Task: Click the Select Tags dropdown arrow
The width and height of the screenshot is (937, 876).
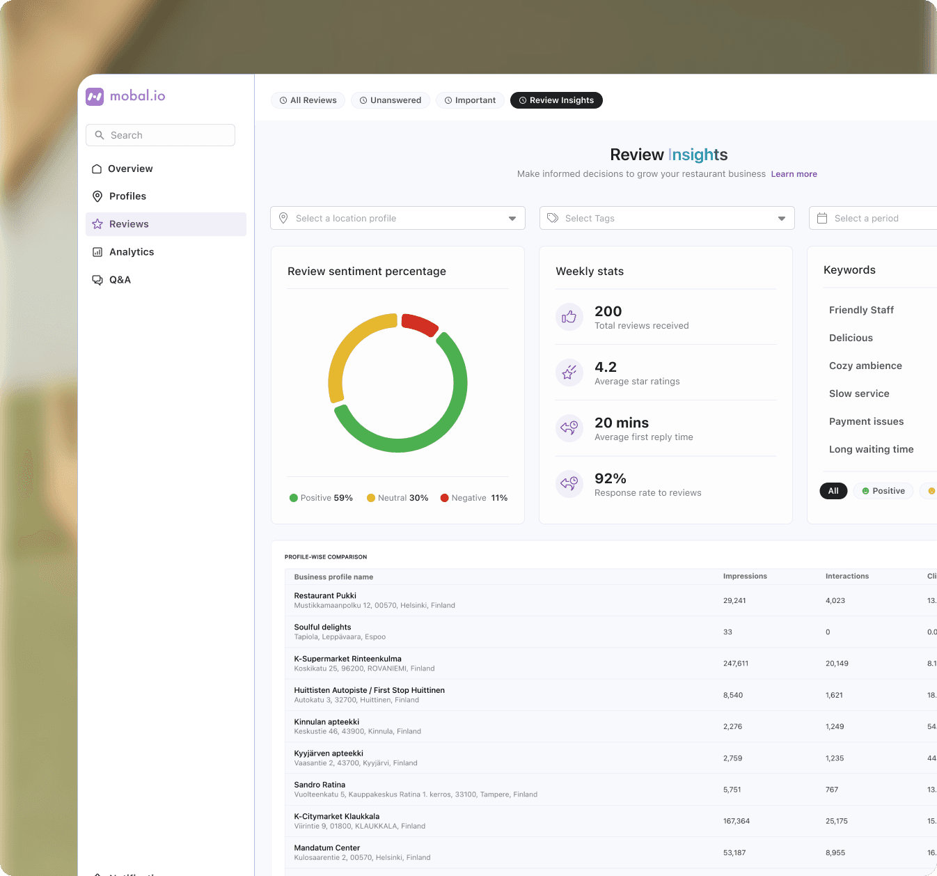Action: tap(782, 219)
